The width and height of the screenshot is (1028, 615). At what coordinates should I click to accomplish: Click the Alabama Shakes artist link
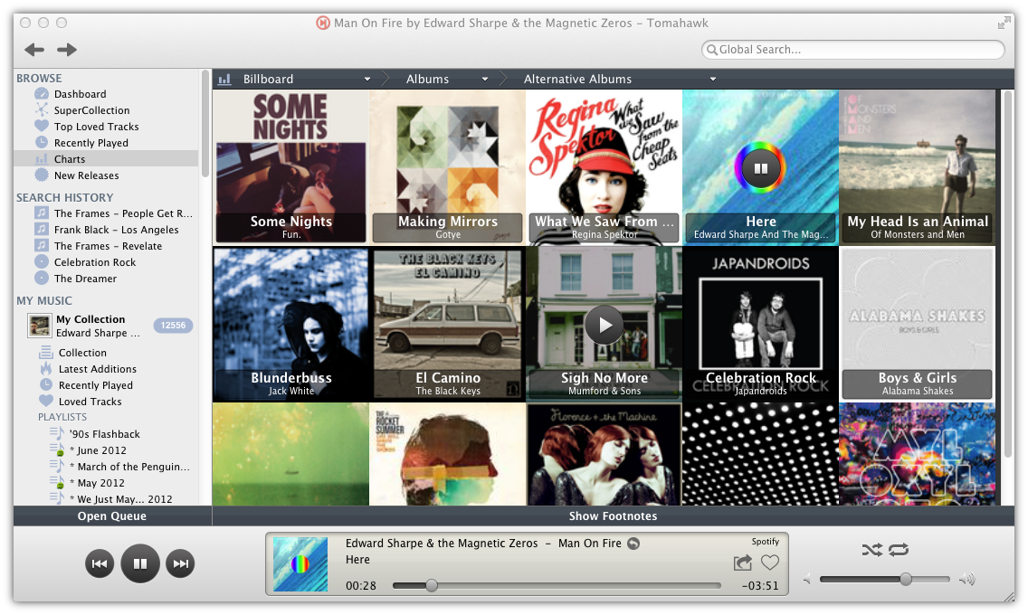click(x=918, y=391)
